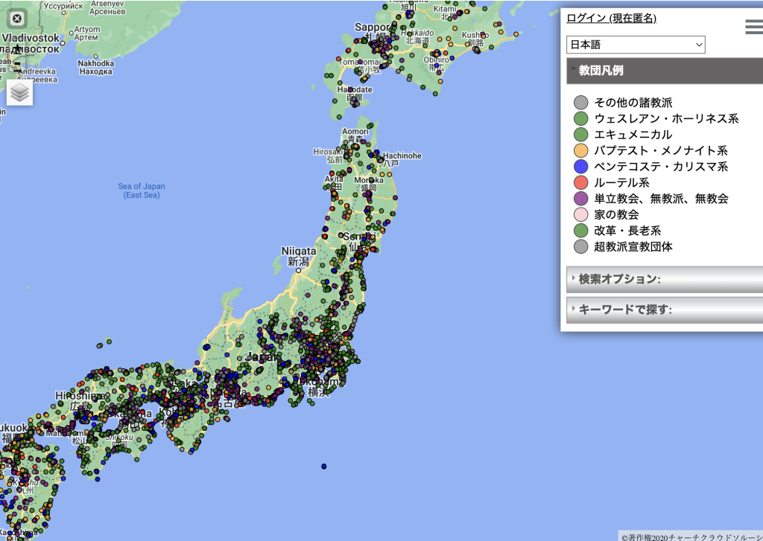Viewport: 763px width, 541px height.
Task: Click the pink 家の教会 legend circle
Action: point(581,214)
